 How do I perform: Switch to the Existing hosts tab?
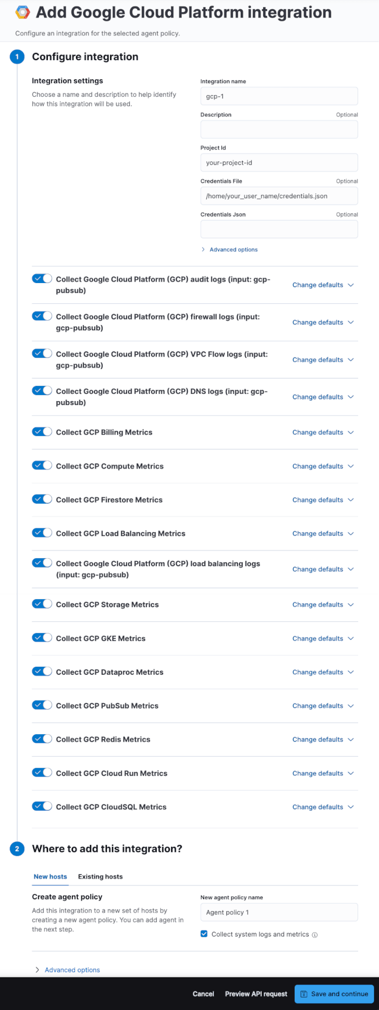pos(100,877)
